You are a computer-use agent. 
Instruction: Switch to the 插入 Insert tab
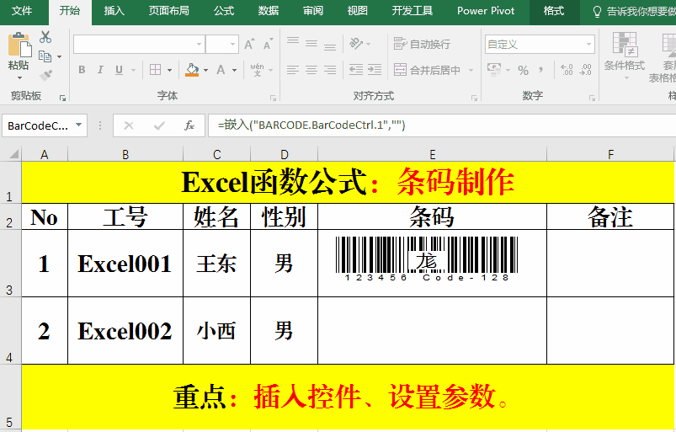tap(114, 11)
